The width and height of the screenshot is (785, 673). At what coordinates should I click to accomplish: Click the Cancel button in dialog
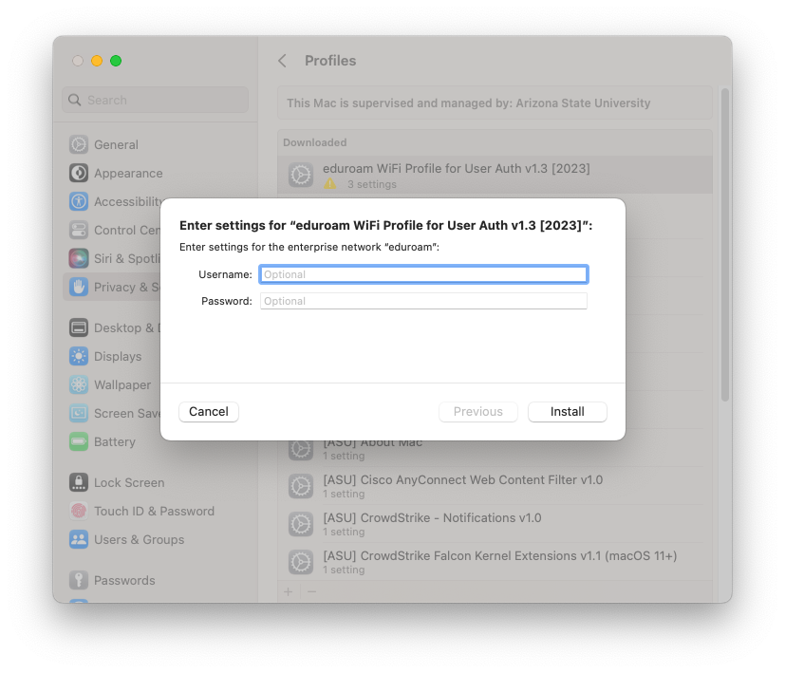click(209, 412)
